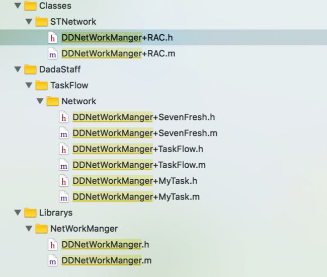Open file DDNetWorkManger+RAC.m
Screen dimensions: 327x277
(118, 54)
